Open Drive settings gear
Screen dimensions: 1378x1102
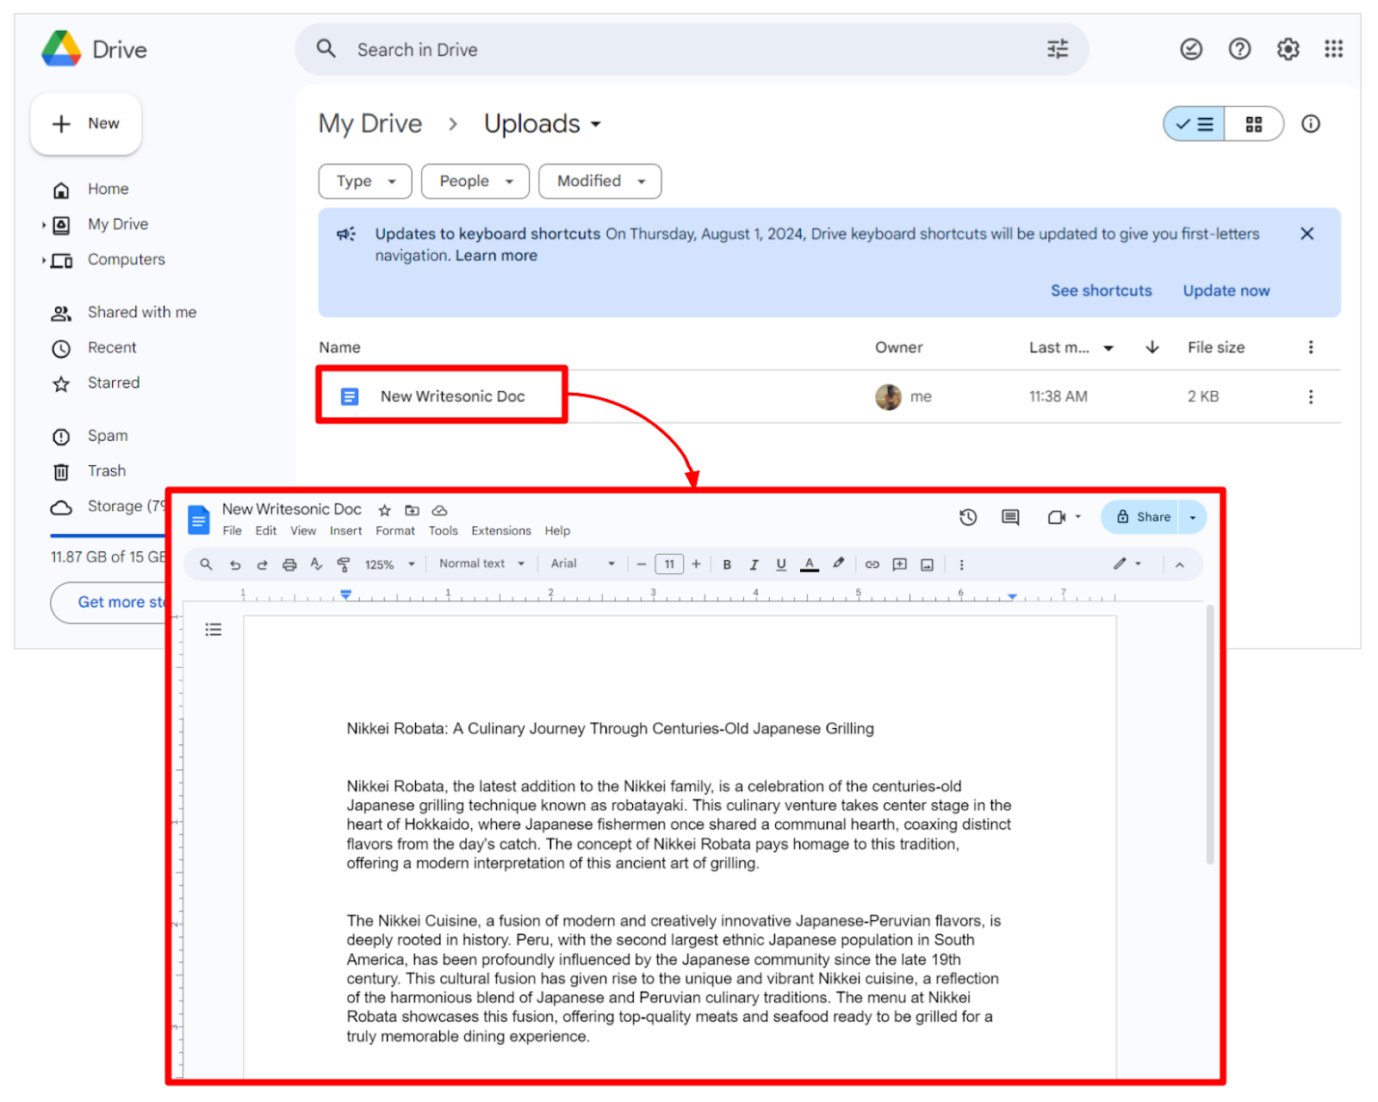coord(1288,49)
